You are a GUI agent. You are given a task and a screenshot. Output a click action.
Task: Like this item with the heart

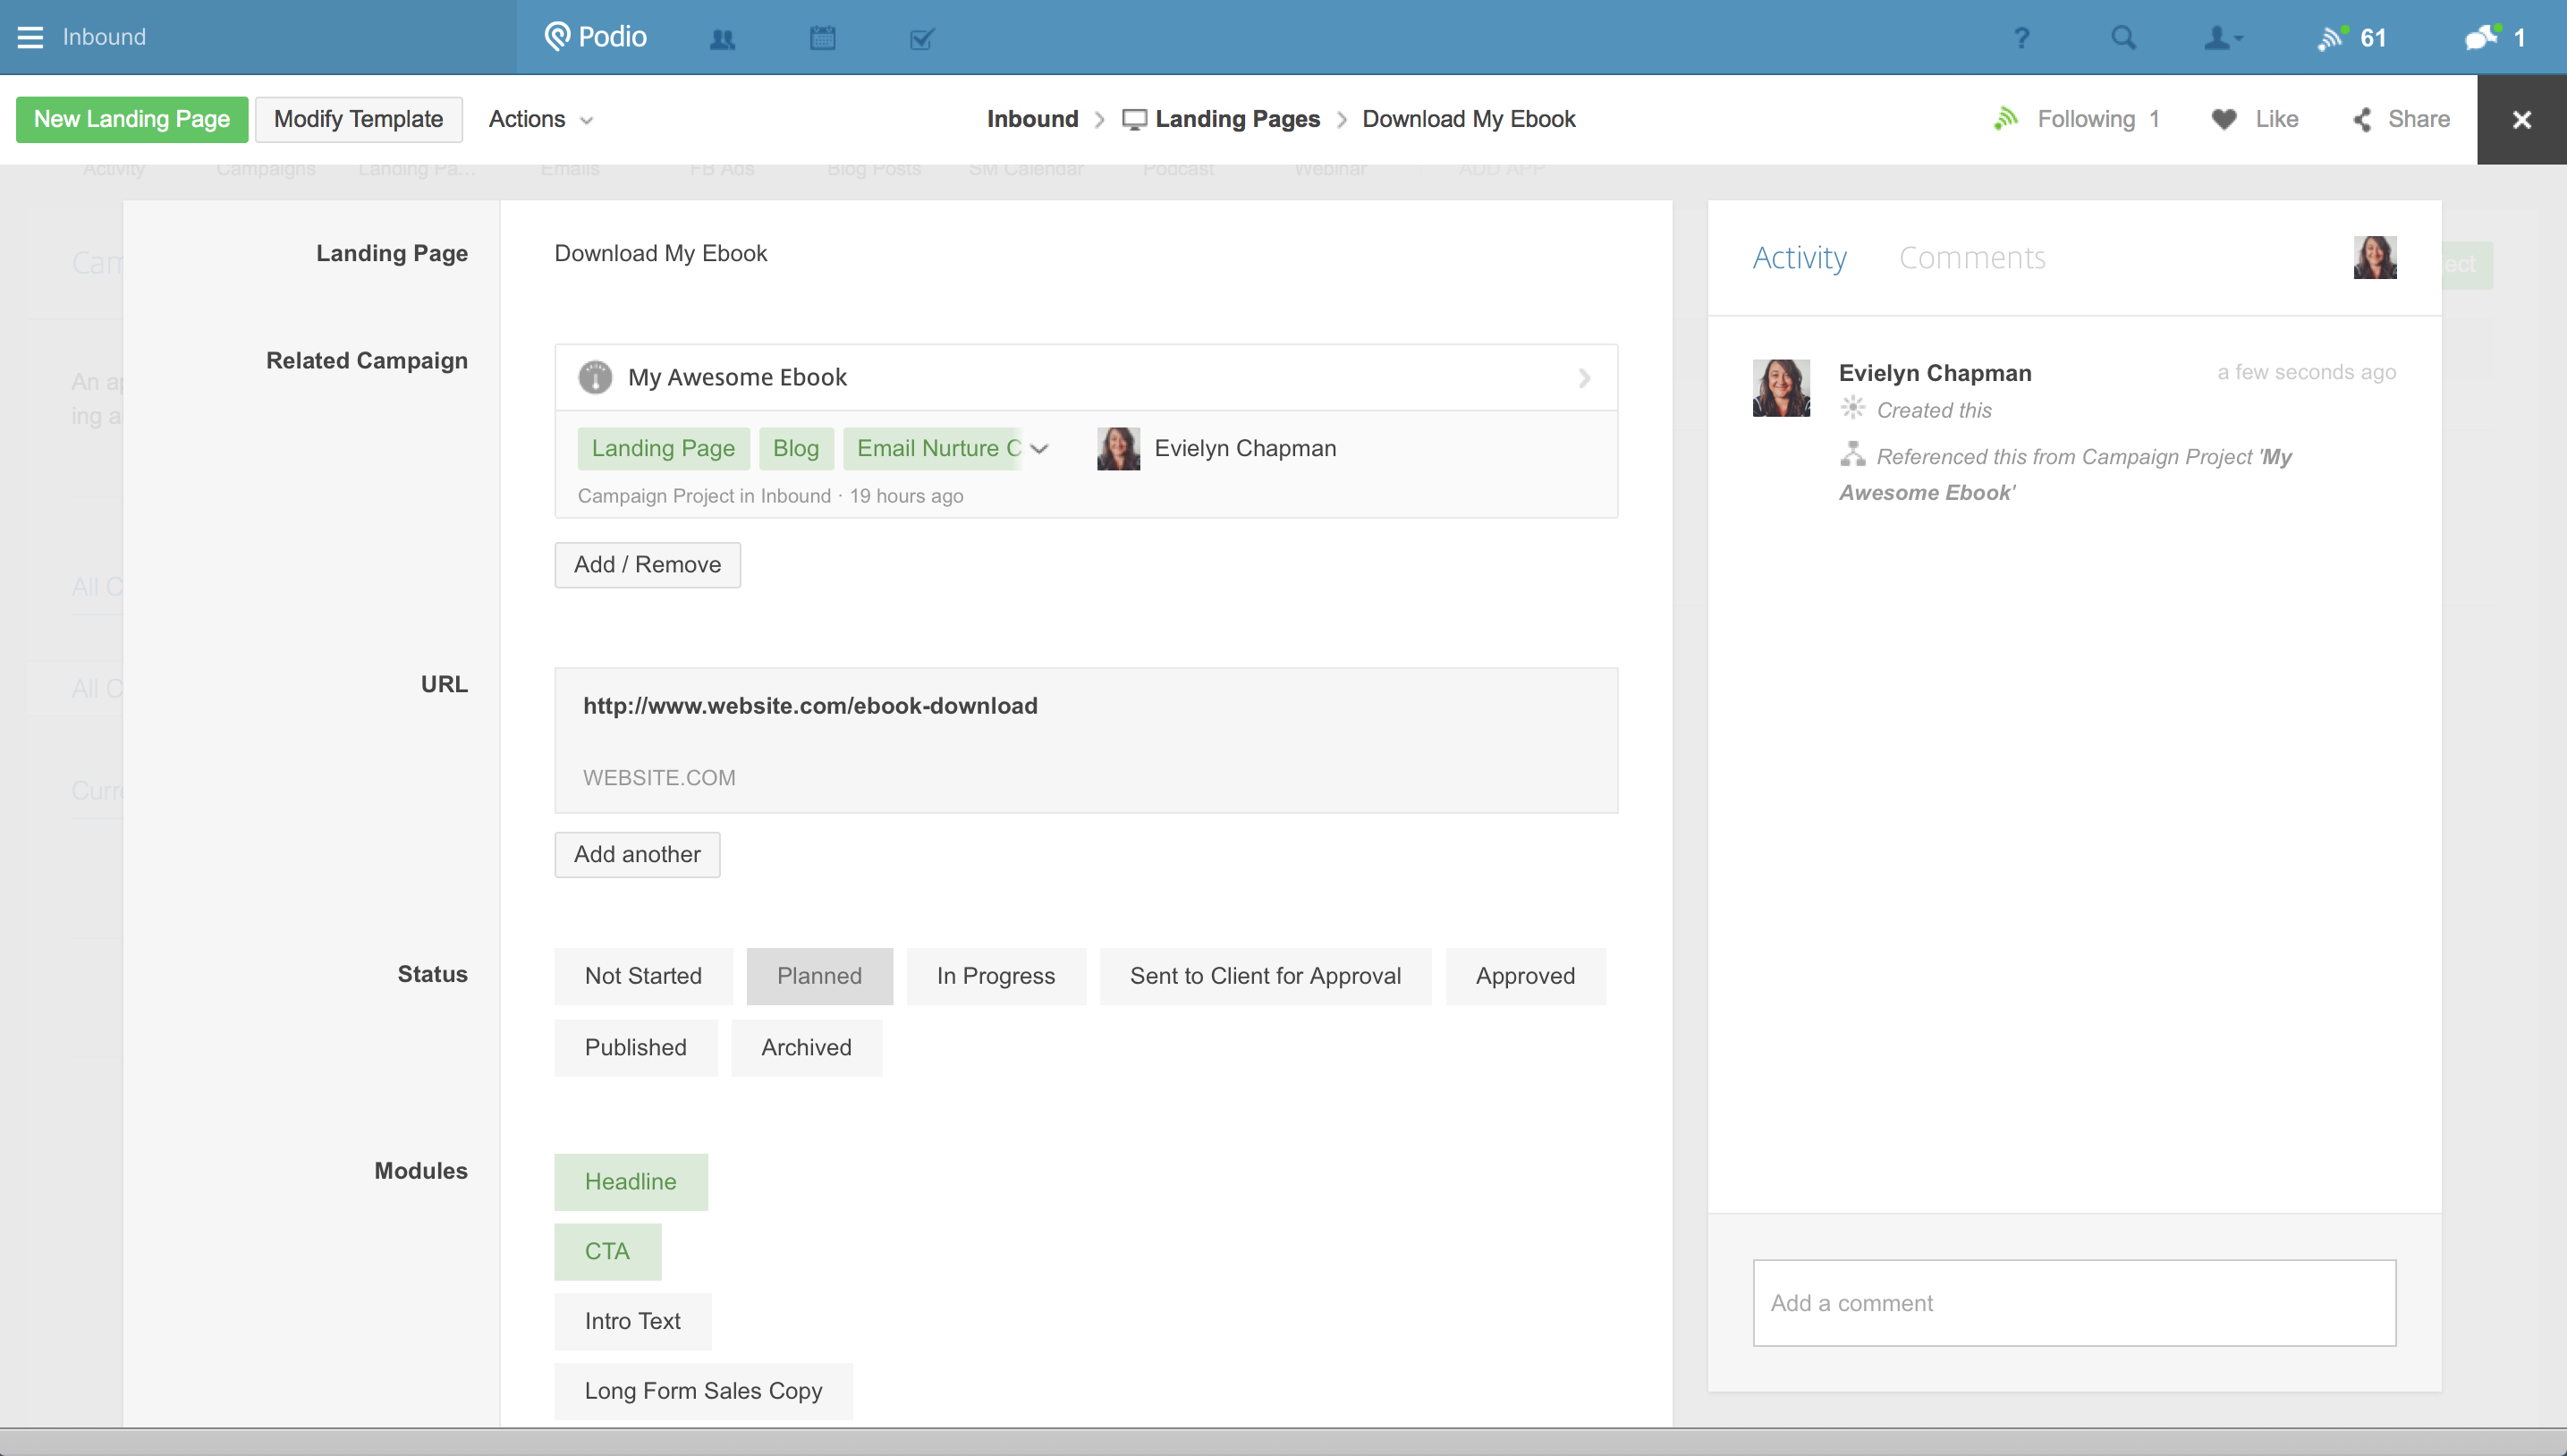click(2254, 119)
